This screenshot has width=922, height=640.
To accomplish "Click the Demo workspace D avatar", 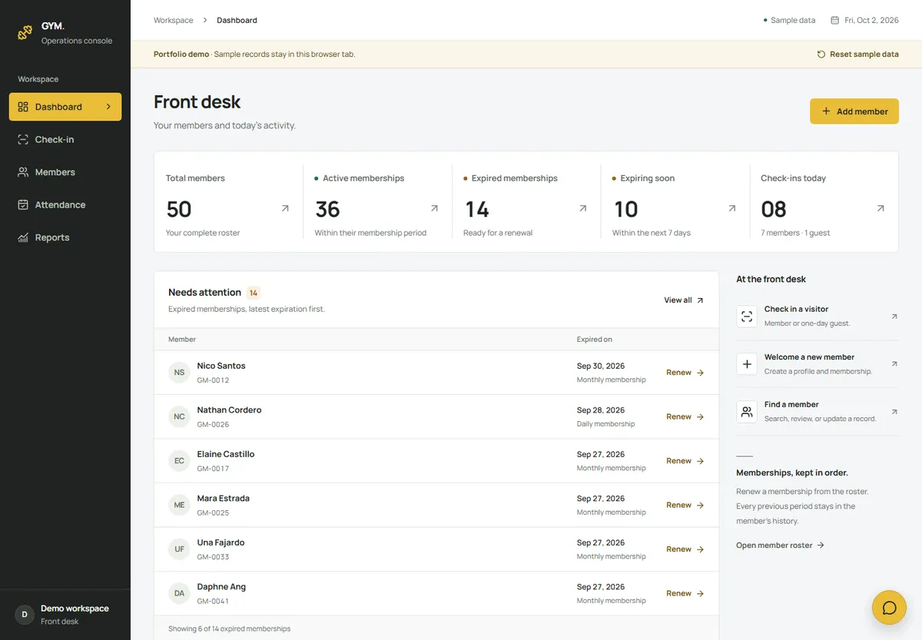I will click(25, 614).
